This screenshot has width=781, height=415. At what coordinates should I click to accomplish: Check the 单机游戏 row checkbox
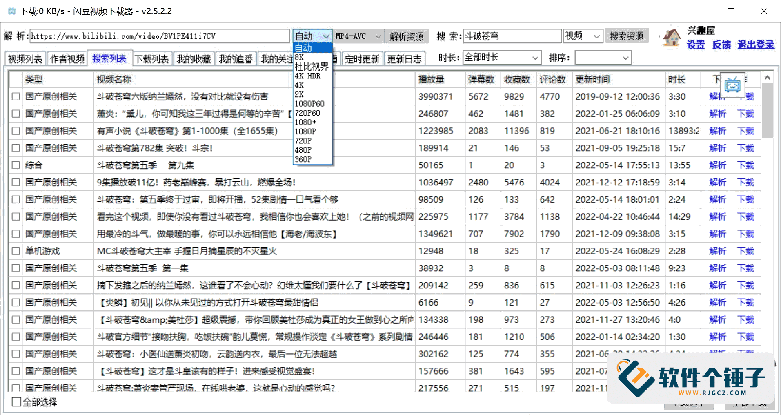[x=16, y=251]
